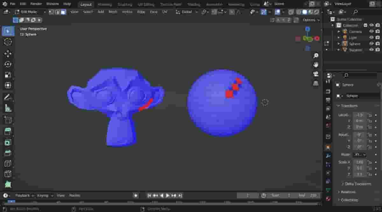Open the rotation Mode dropdown

point(359,154)
